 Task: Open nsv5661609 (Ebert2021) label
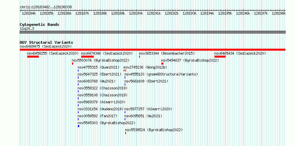[x=146, y=81]
